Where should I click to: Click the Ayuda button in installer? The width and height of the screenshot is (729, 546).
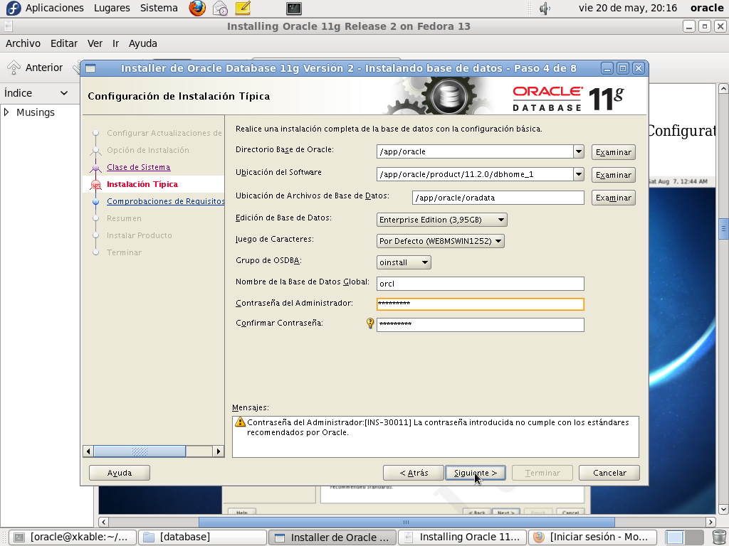[120, 473]
